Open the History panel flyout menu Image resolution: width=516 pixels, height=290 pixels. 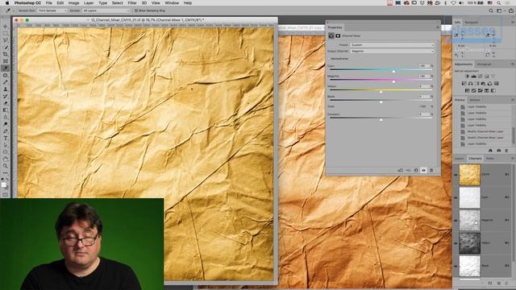(513, 100)
